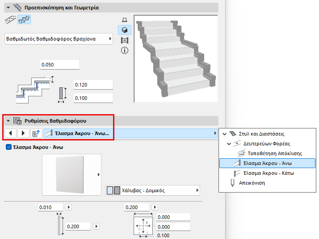Open arrow next to 0.010 thickness field
The height and width of the screenshot is (239, 319).
click(68, 207)
